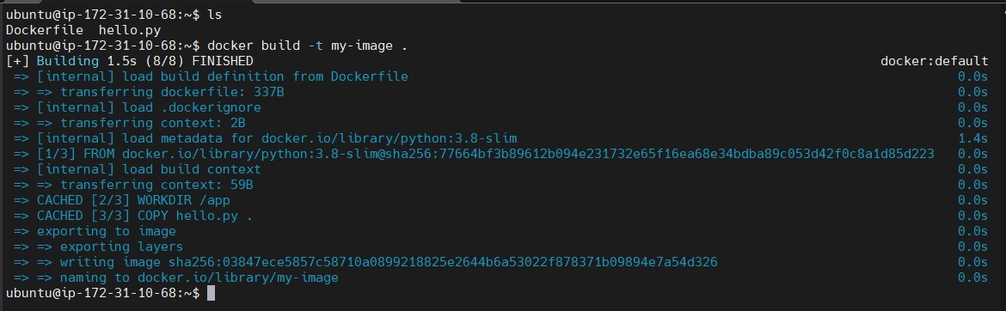Screen dimensions: 1006x311
Task: Click the 'load metadata for docker.io/library/python:3.8-slim' line
Action: coord(277,138)
